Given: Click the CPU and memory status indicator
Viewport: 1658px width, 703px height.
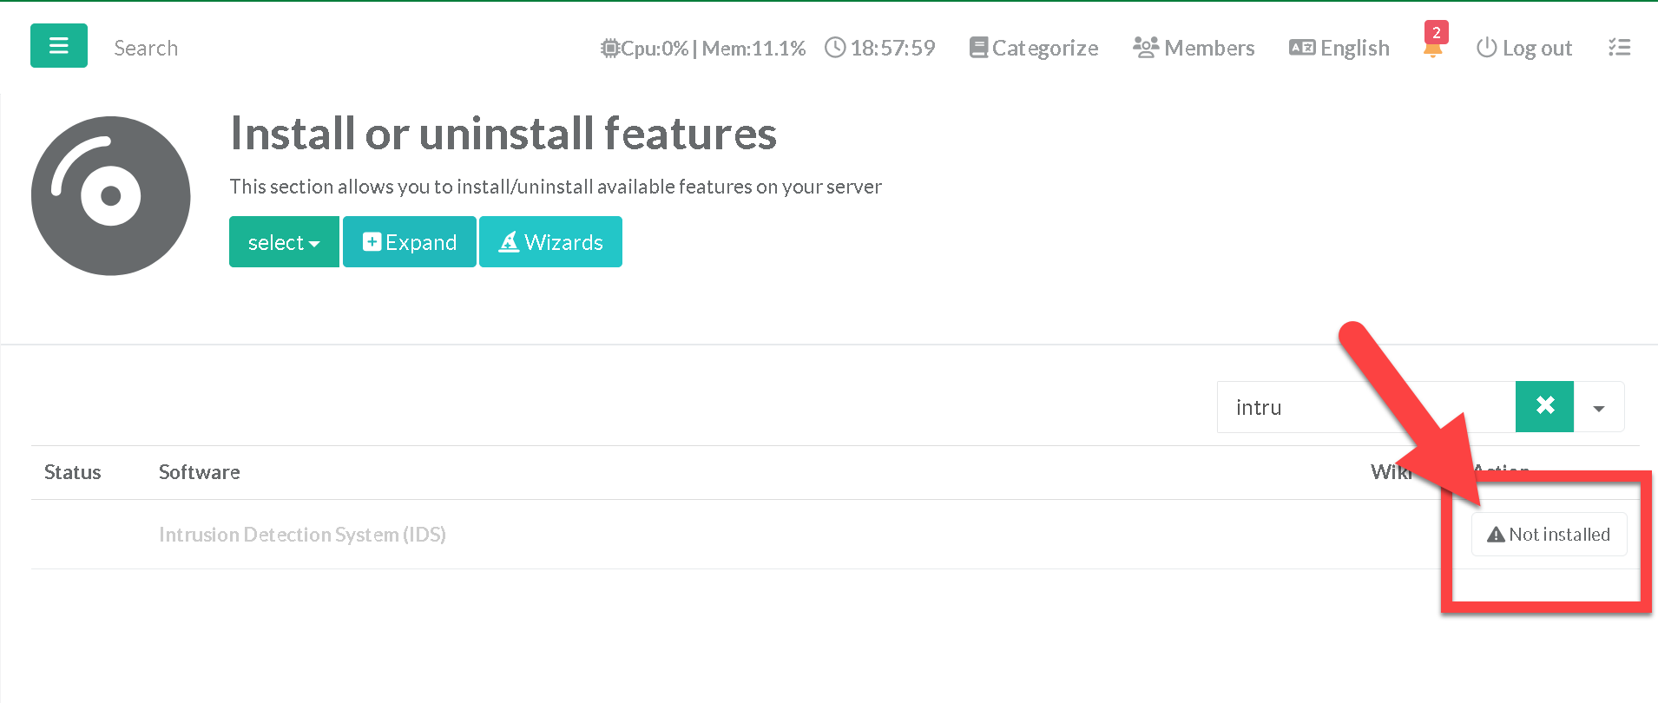Looking at the screenshot, I should (703, 49).
